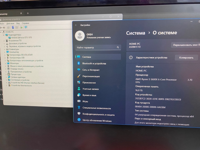The width and height of the screenshot is (200, 150).
Task: Click forward arrow in Device Manager toolbar
Action: [x=4, y=27]
